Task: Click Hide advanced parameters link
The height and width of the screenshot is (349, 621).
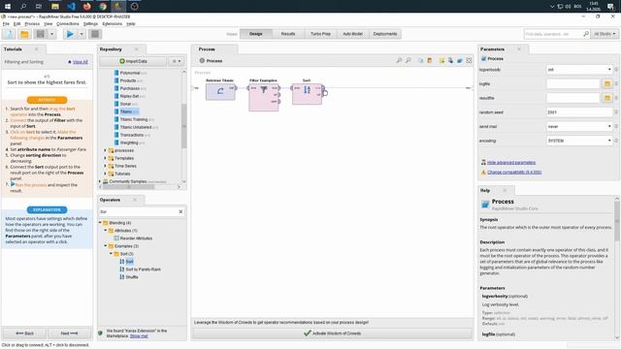Action: click(x=511, y=163)
